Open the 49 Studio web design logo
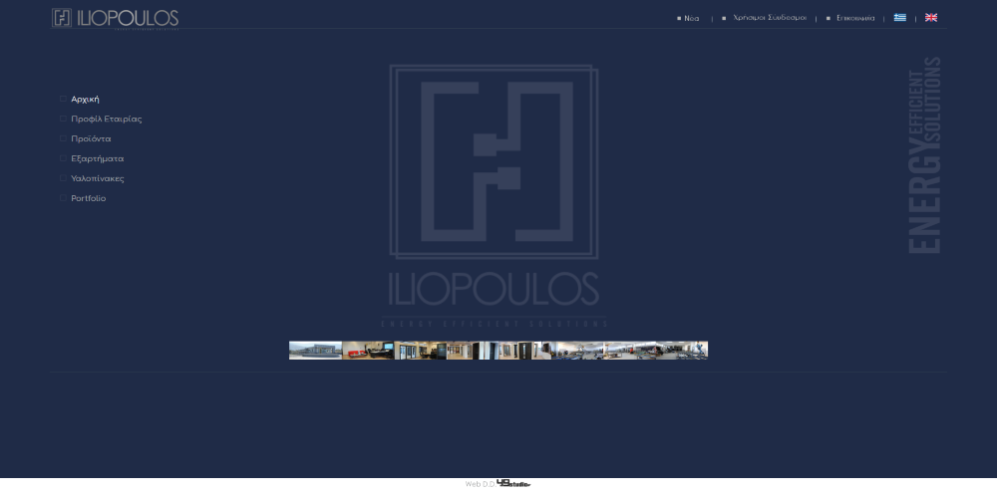This screenshot has width=997, height=497. (513, 484)
